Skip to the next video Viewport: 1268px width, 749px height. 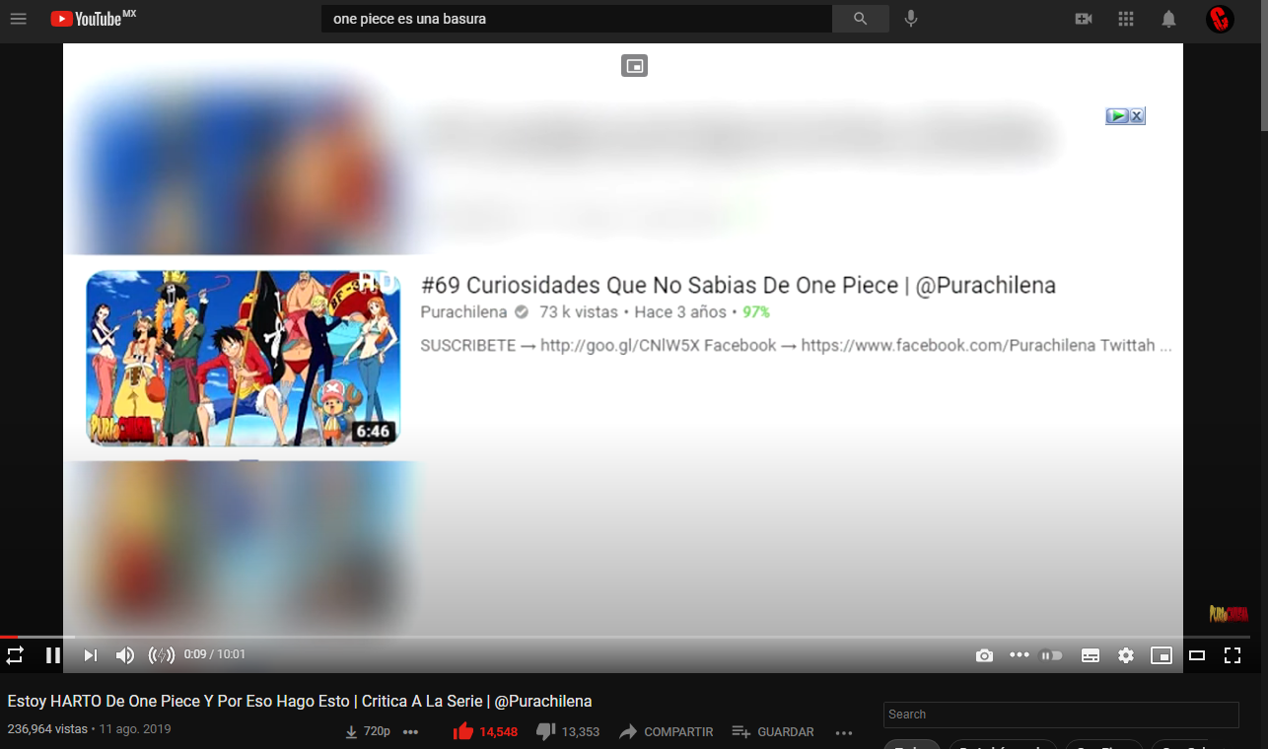[x=90, y=654]
